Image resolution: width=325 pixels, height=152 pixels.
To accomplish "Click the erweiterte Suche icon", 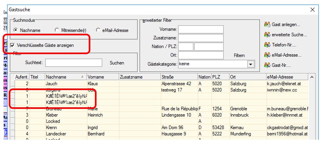I will click(267, 35).
